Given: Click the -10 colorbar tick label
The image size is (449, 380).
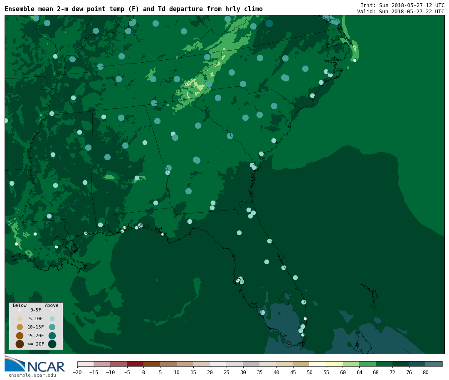Looking at the screenshot, I should [110, 372].
